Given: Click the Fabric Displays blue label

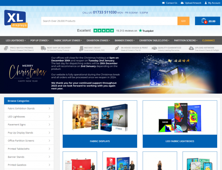Looking at the screenshot, I should (x=100, y=141).
